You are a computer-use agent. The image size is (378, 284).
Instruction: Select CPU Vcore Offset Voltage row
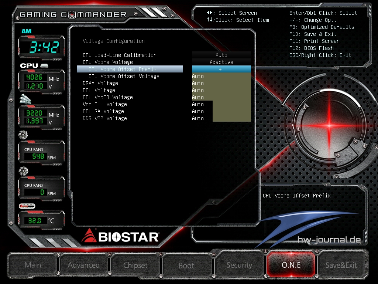pos(124,76)
